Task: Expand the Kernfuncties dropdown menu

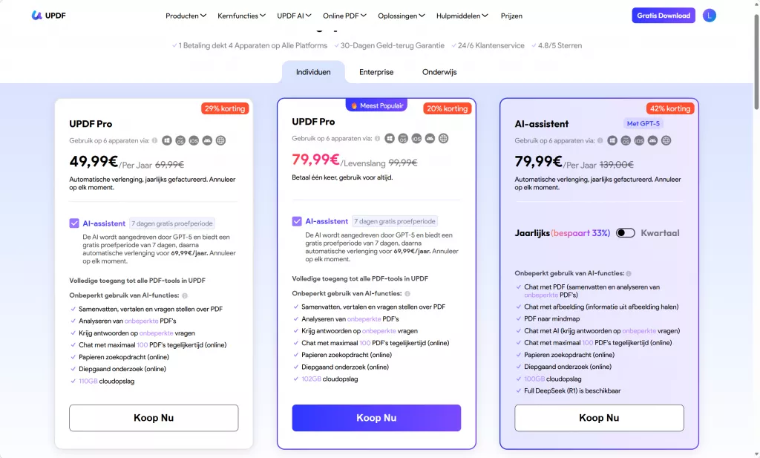Action: point(241,16)
